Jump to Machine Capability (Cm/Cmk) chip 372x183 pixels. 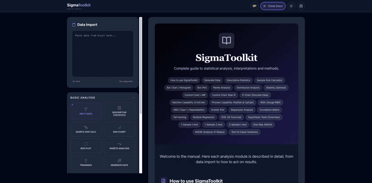point(189,102)
